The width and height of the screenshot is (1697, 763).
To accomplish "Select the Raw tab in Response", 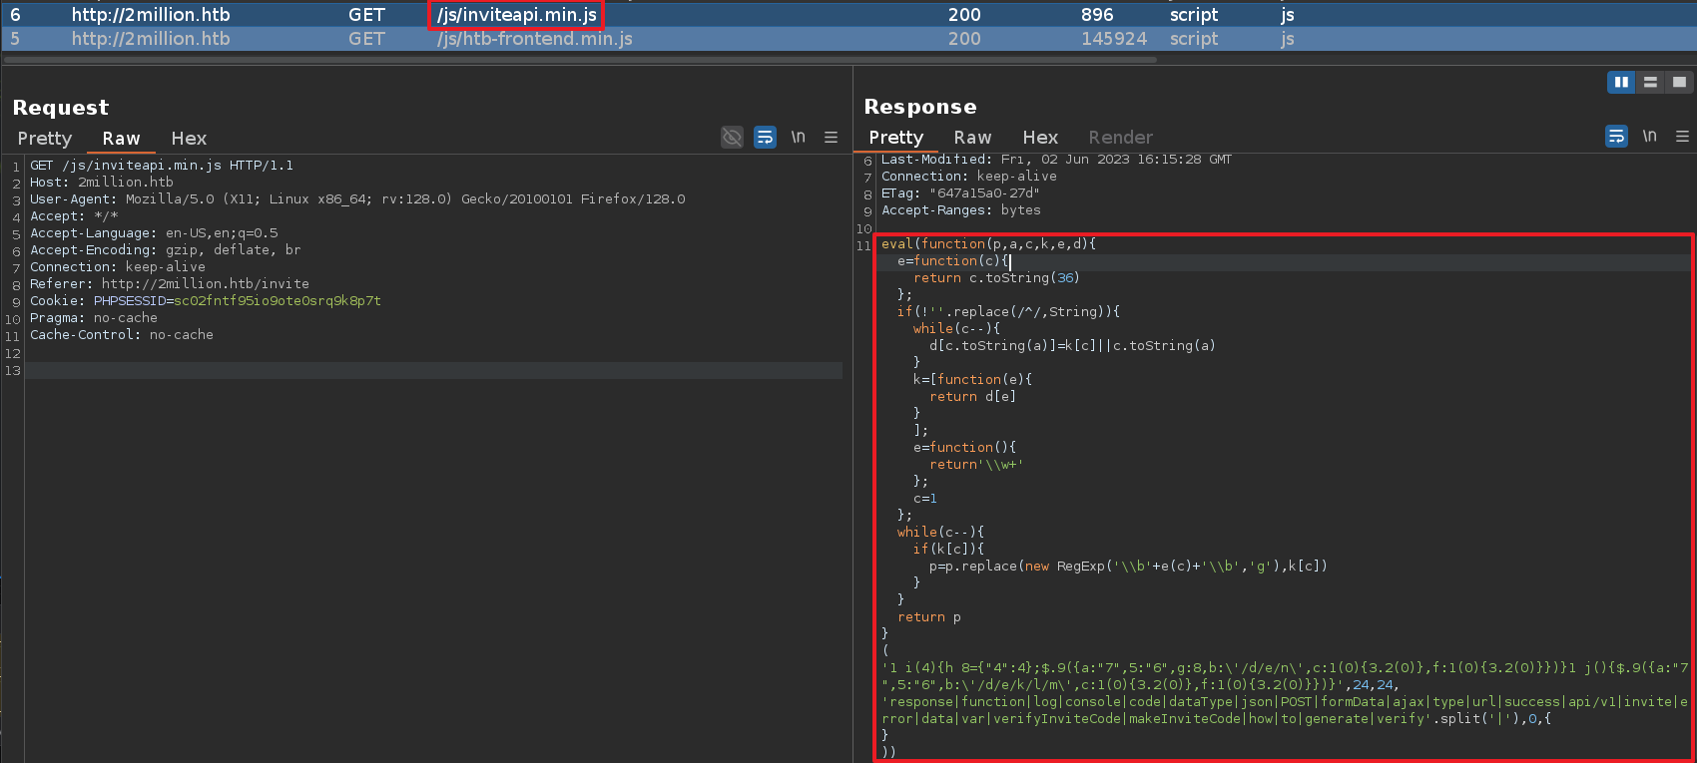I will click(972, 138).
